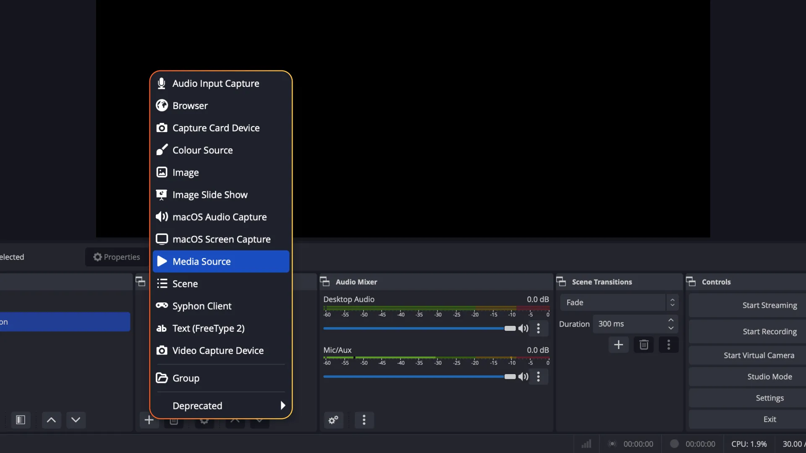Undock the Audio Mixer panel icon
The height and width of the screenshot is (453, 806).
pos(325,281)
